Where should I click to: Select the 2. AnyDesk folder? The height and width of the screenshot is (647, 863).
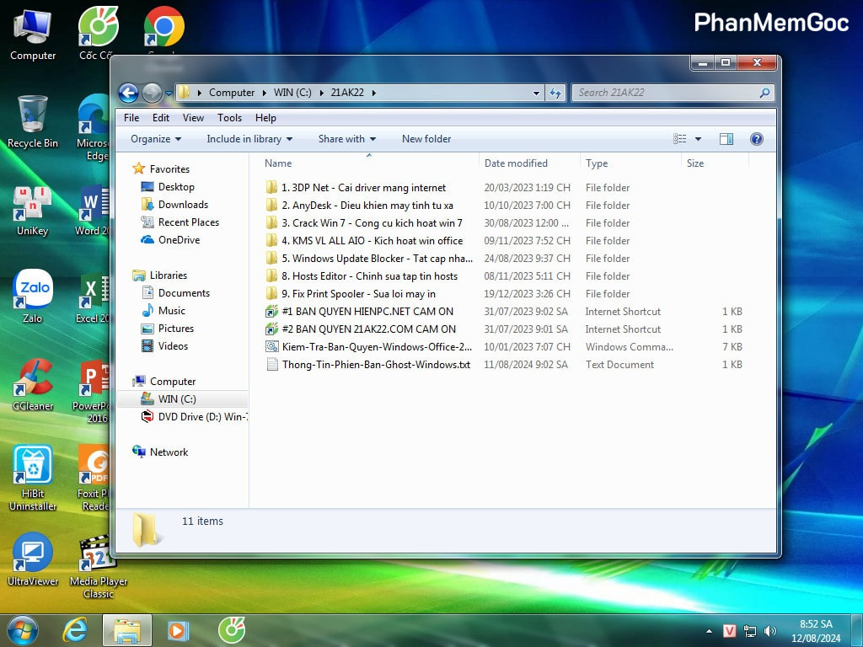372,206
